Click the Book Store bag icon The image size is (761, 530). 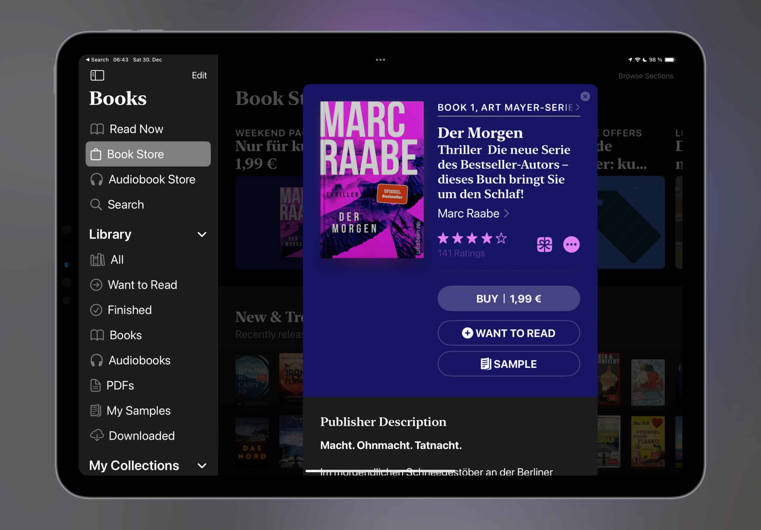point(96,154)
